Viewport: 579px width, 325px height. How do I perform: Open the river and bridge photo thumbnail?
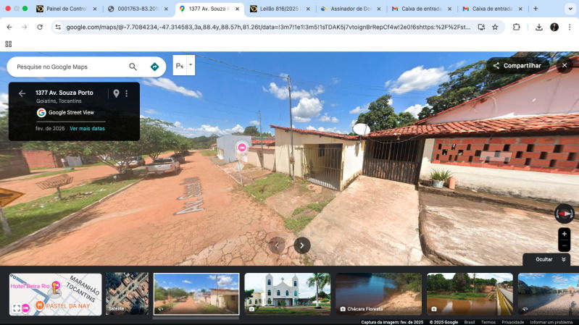[470, 294]
